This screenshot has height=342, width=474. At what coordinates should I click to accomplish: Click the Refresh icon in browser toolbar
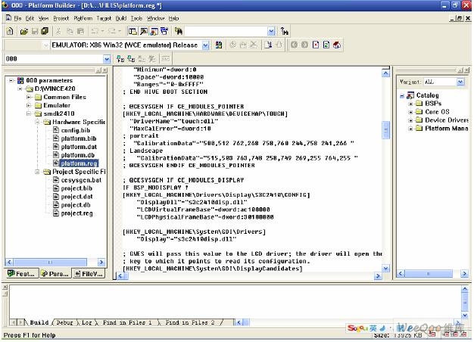pyautogui.click(x=326, y=45)
